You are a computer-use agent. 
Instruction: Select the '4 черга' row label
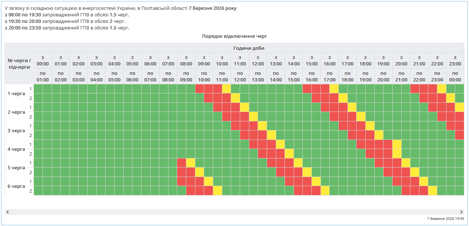(x=16, y=149)
